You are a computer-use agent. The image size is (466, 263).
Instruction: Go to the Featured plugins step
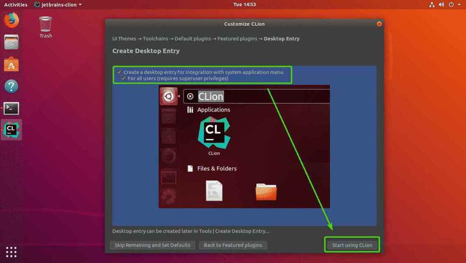(237, 39)
